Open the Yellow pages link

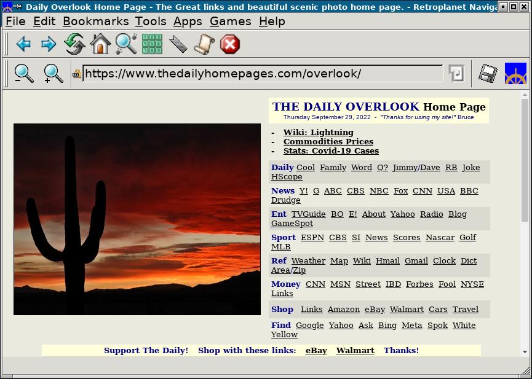284,335
